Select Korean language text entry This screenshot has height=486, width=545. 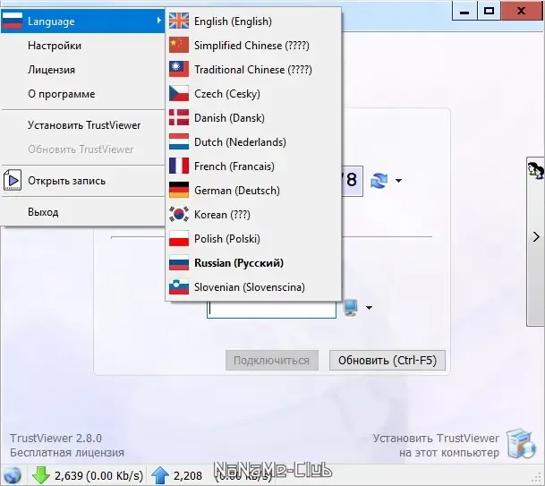click(x=222, y=215)
